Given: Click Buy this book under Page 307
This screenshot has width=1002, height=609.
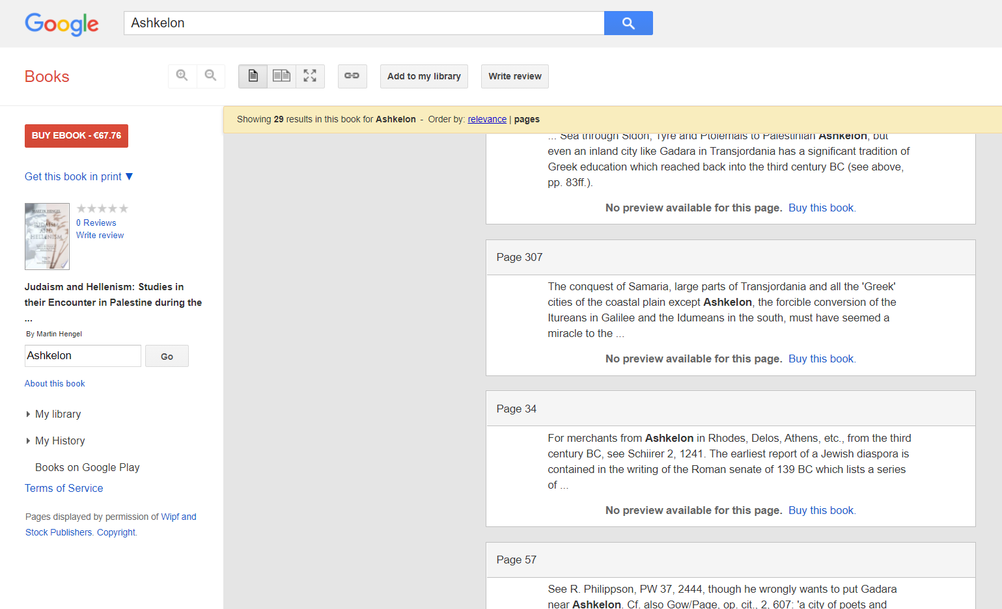Looking at the screenshot, I should click(x=822, y=359).
